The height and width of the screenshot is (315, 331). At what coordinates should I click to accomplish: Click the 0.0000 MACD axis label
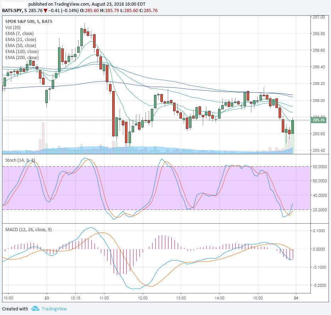tap(319, 249)
